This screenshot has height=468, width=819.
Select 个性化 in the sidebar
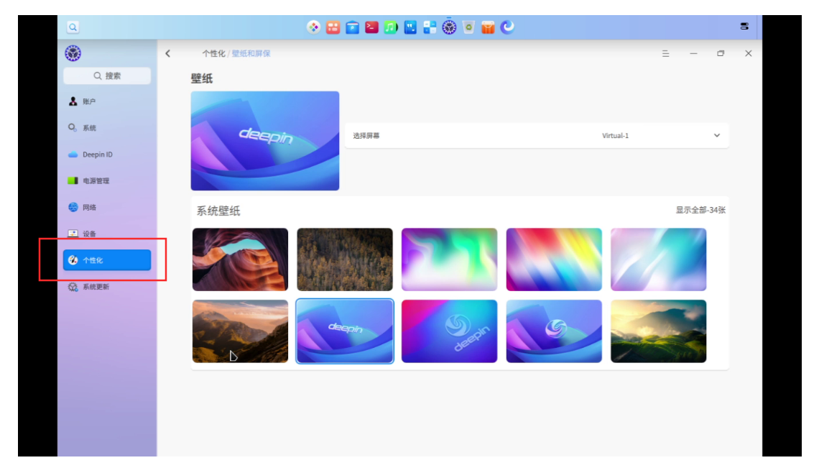coord(107,260)
